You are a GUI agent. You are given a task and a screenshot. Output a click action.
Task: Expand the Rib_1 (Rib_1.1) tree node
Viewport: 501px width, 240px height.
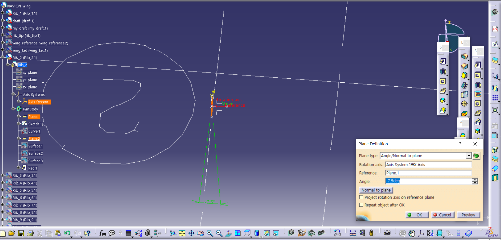pyautogui.click(x=3, y=13)
